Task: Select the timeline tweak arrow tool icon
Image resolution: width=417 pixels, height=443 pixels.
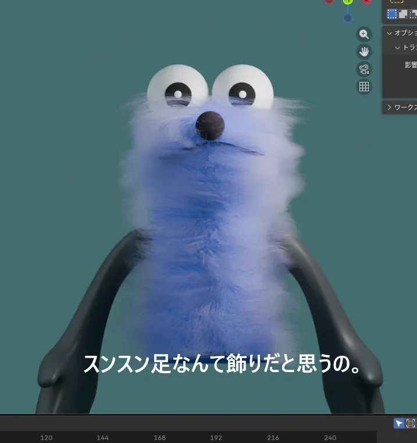Action: pyautogui.click(x=399, y=423)
